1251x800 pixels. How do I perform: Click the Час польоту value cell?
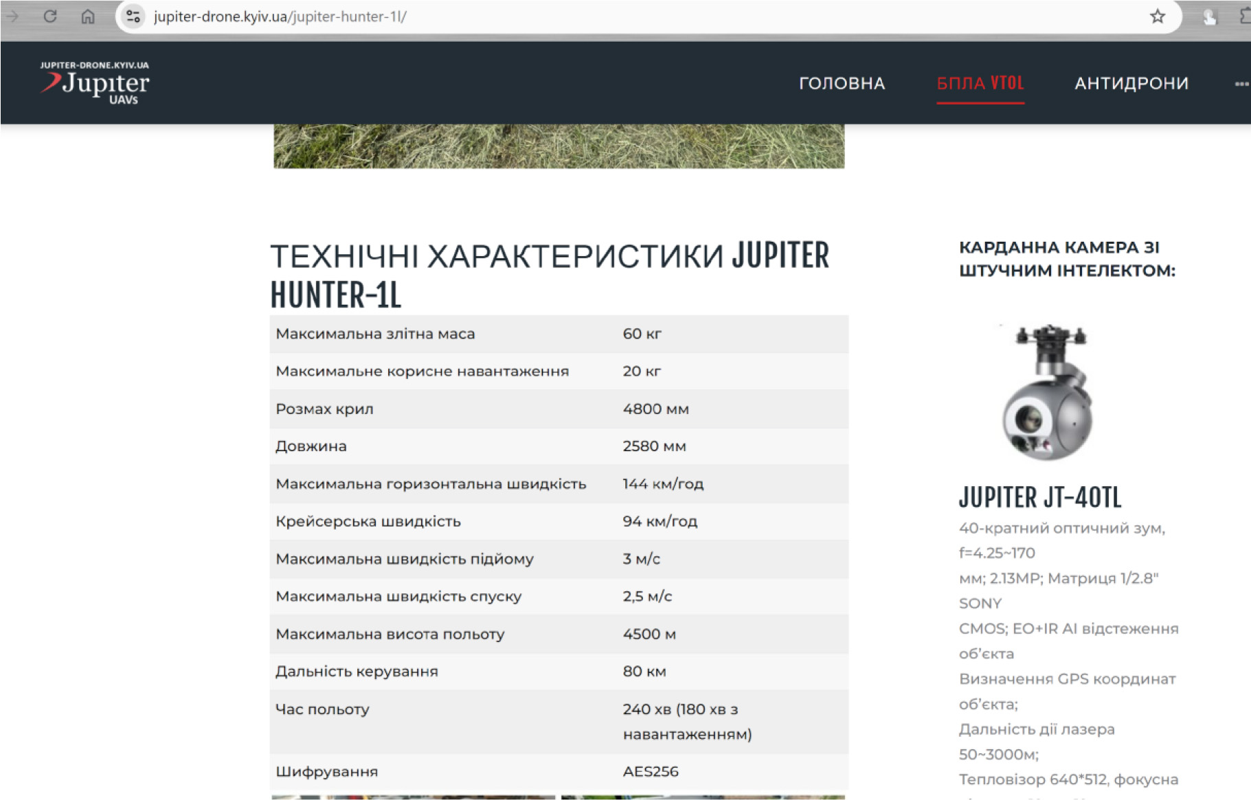(x=687, y=721)
